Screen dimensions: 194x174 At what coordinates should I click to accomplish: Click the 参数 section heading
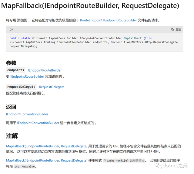pos(11,63)
